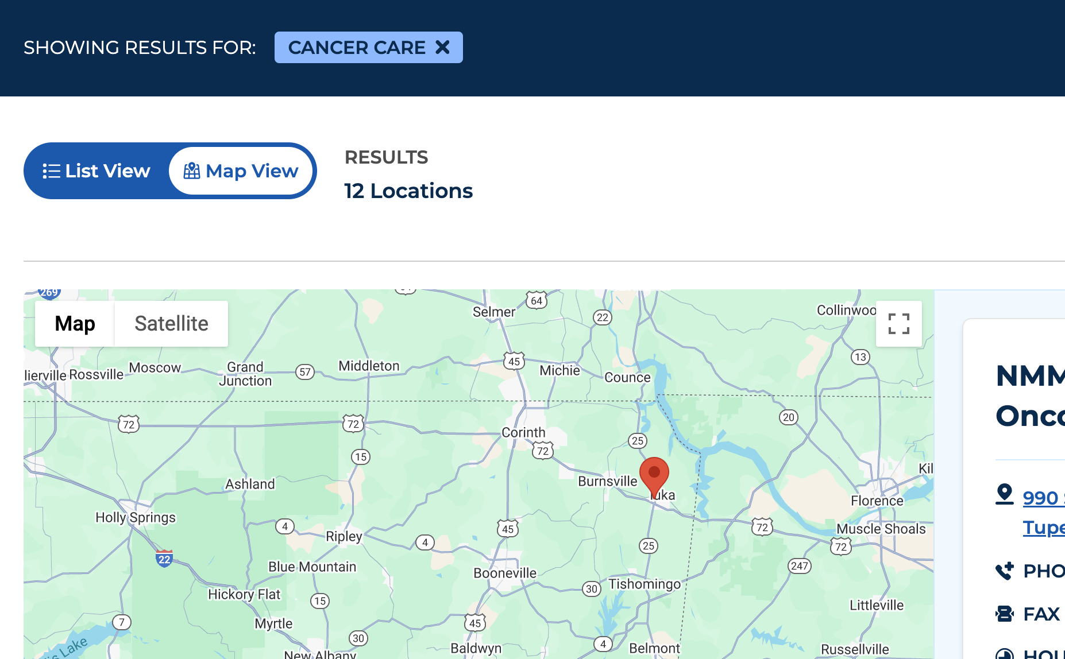Switch to Map View
This screenshot has width=1065, height=659.
coord(241,171)
